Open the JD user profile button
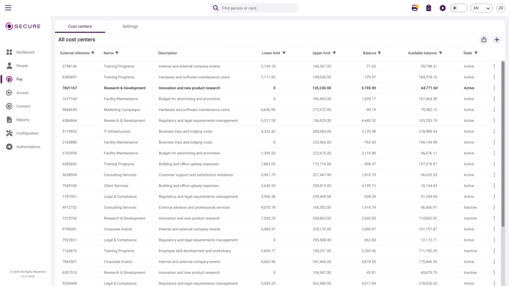This screenshot has width=509, height=286. click(500, 8)
